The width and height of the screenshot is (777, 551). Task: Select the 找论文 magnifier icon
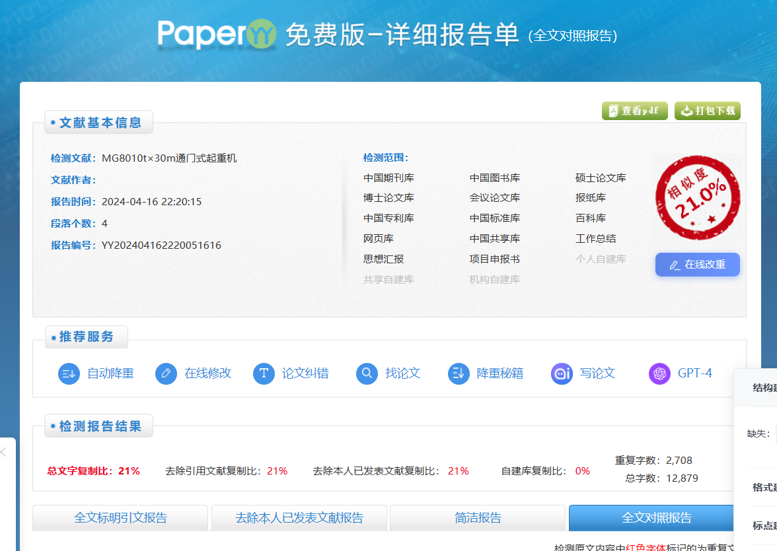pos(367,373)
